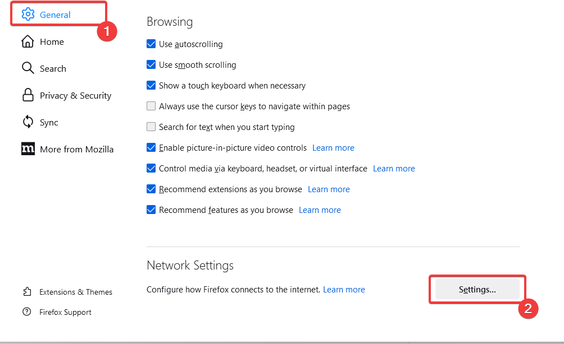
Task: Open Learn more about Firefox internet connection
Action: pyautogui.click(x=344, y=290)
